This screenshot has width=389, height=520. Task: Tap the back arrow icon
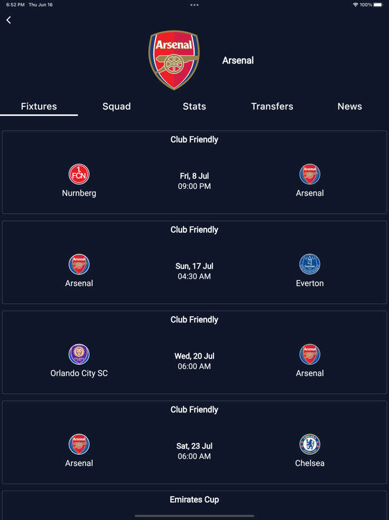9,20
